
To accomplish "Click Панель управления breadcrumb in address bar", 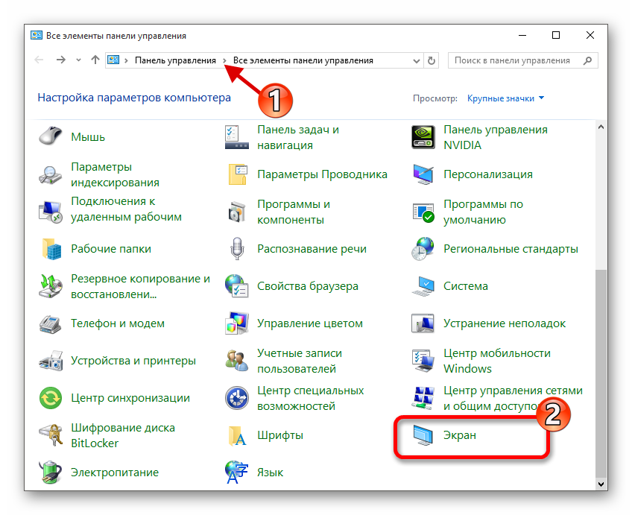I will [x=175, y=60].
